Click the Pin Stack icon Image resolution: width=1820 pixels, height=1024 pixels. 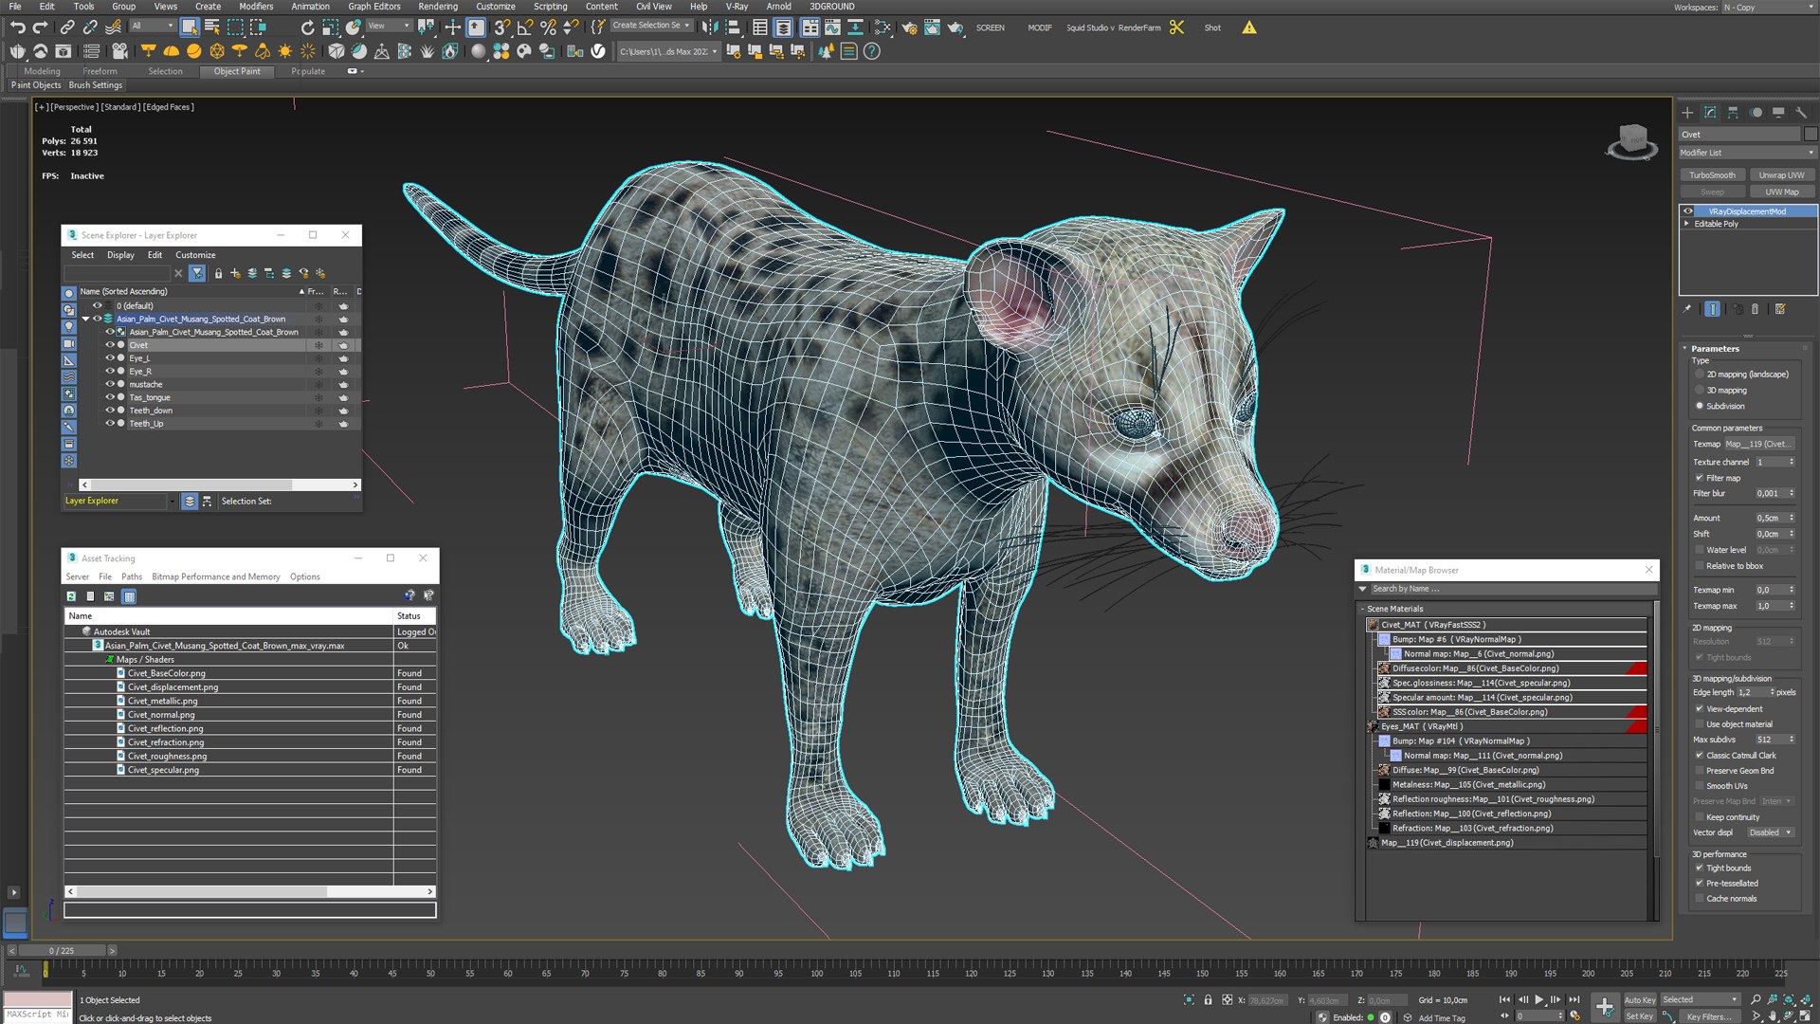[x=1686, y=309]
